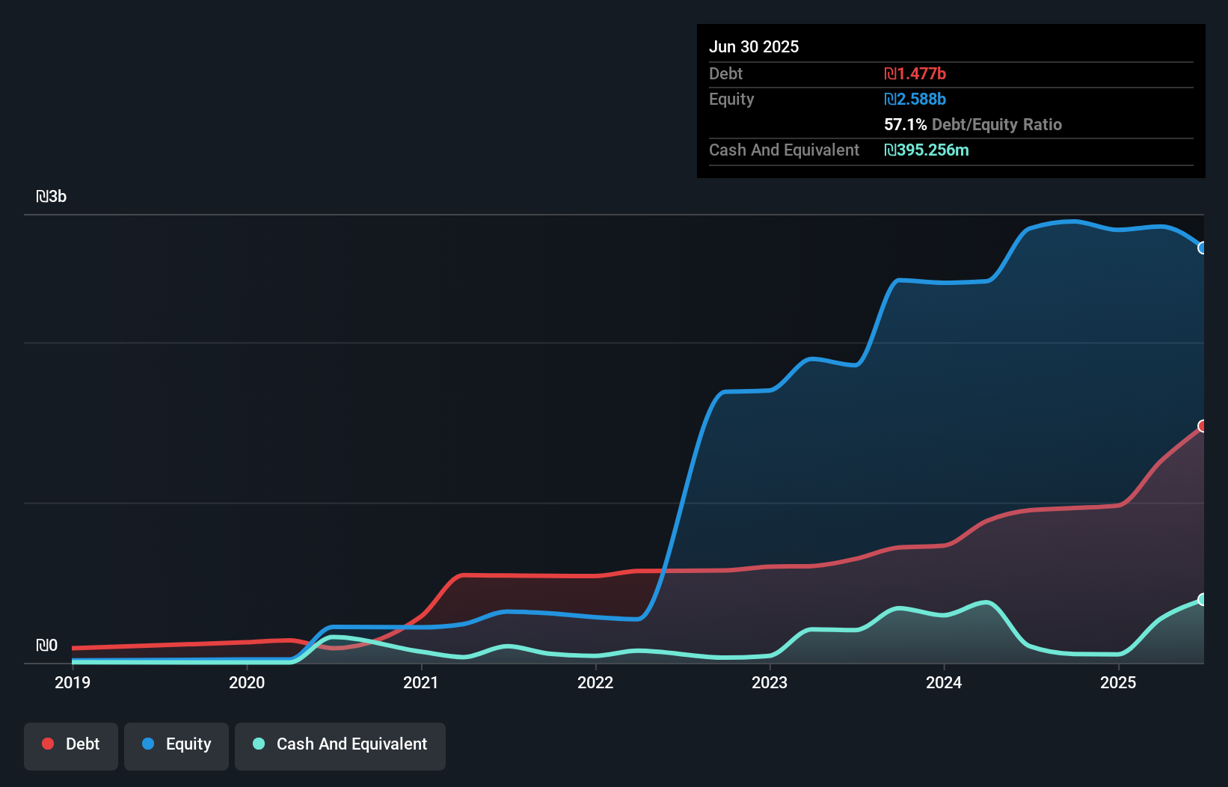
Task: Click the shekel symbol next to Debt value
Action: pos(891,73)
